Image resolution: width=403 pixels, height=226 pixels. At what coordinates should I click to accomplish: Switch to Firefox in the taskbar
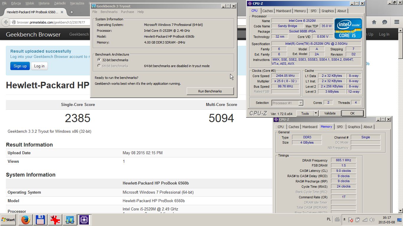click(x=26, y=220)
